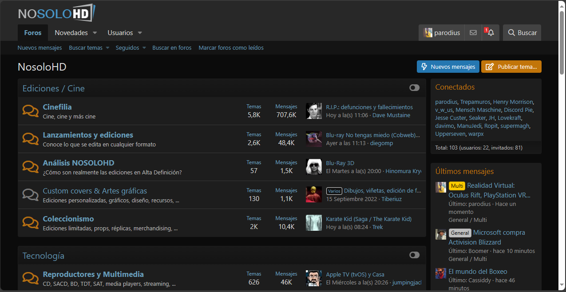Open Trek avatar in Coleccionismo row
Image resolution: width=566 pixels, height=292 pixels.
pyautogui.click(x=314, y=223)
